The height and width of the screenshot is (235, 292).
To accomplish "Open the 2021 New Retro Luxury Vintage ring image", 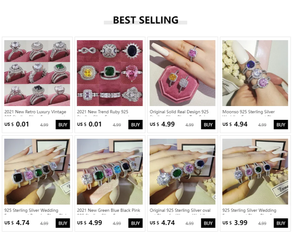I will click(37, 73).
